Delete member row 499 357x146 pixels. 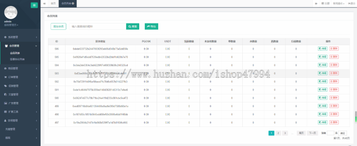tap(334, 106)
